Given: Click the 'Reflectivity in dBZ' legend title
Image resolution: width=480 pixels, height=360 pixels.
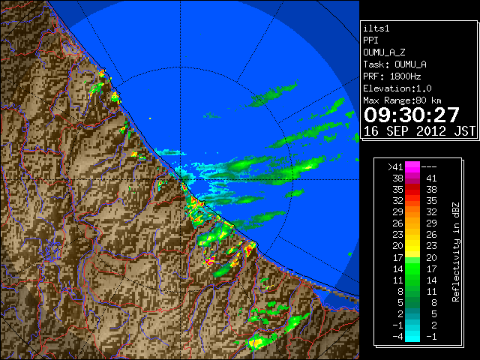Looking at the screenshot, I should point(456,252).
